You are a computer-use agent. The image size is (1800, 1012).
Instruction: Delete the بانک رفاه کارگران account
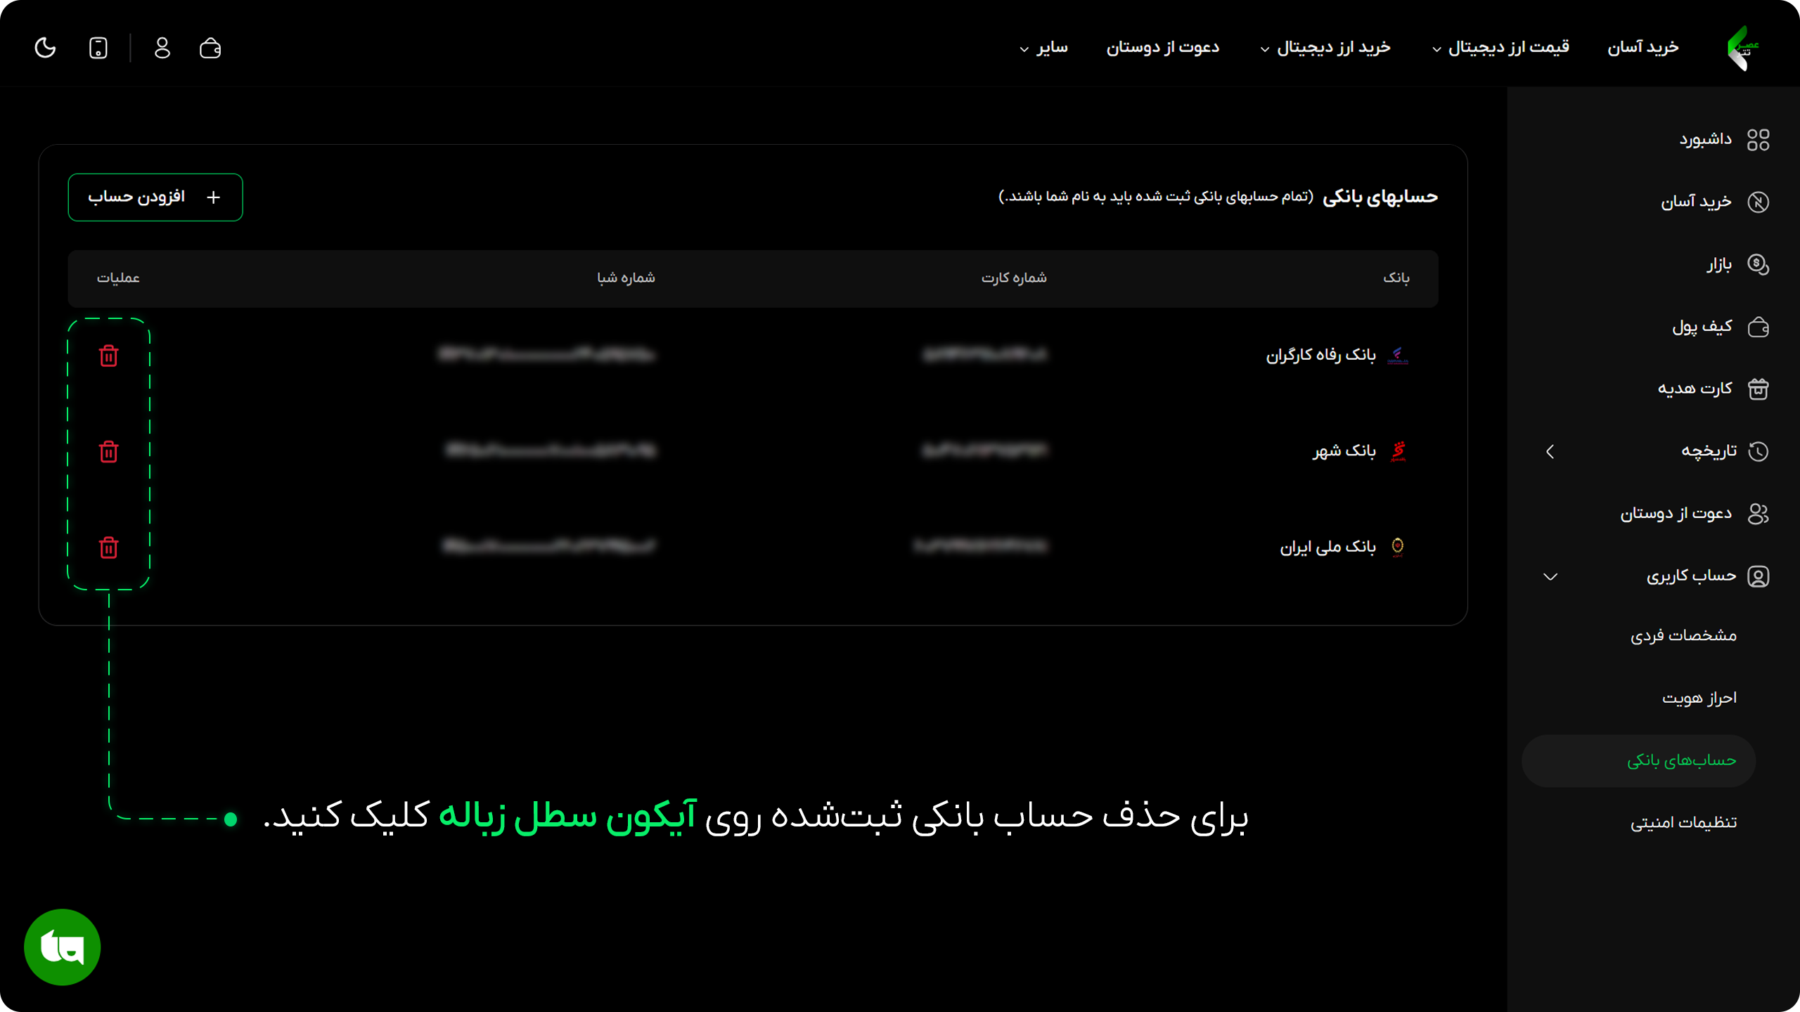point(108,356)
